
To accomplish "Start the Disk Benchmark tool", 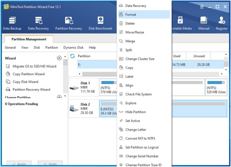I will click(x=100, y=23).
